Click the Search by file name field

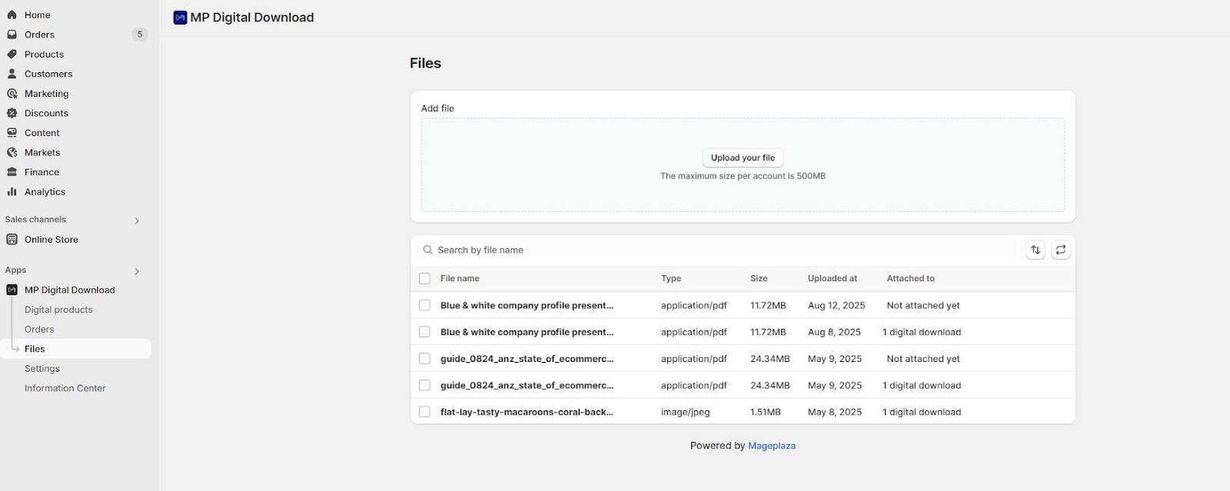pyautogui.click(x=692, y=250)
